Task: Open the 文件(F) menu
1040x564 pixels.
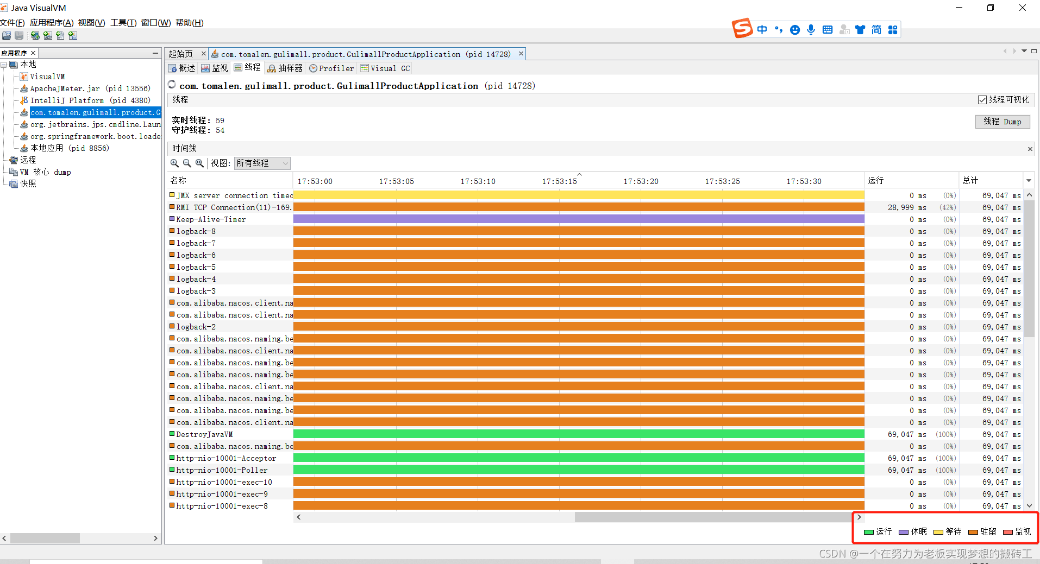Action: 12,23
